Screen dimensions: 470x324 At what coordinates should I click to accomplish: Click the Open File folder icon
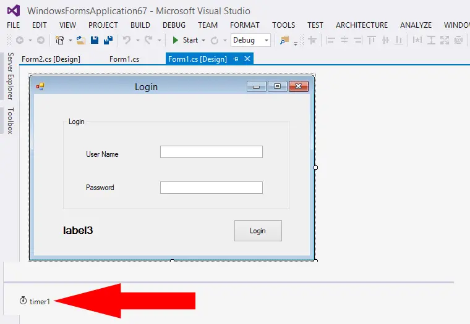(x=80, y=40)
